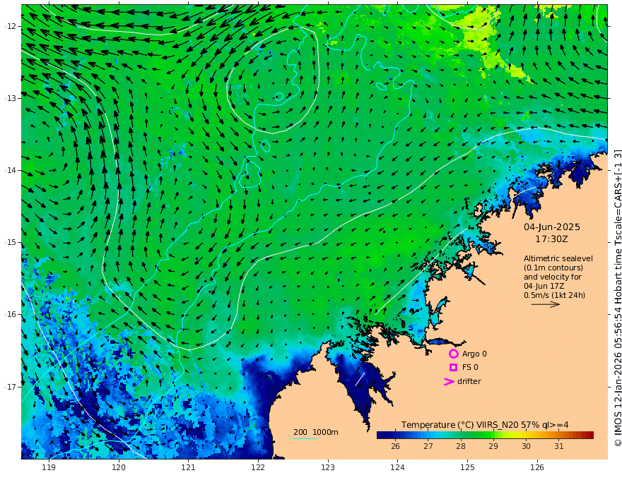Viewport: 622px width, 480px height.
Task: Click the "04-Jun-2025" date text
Action: (552, 227)
